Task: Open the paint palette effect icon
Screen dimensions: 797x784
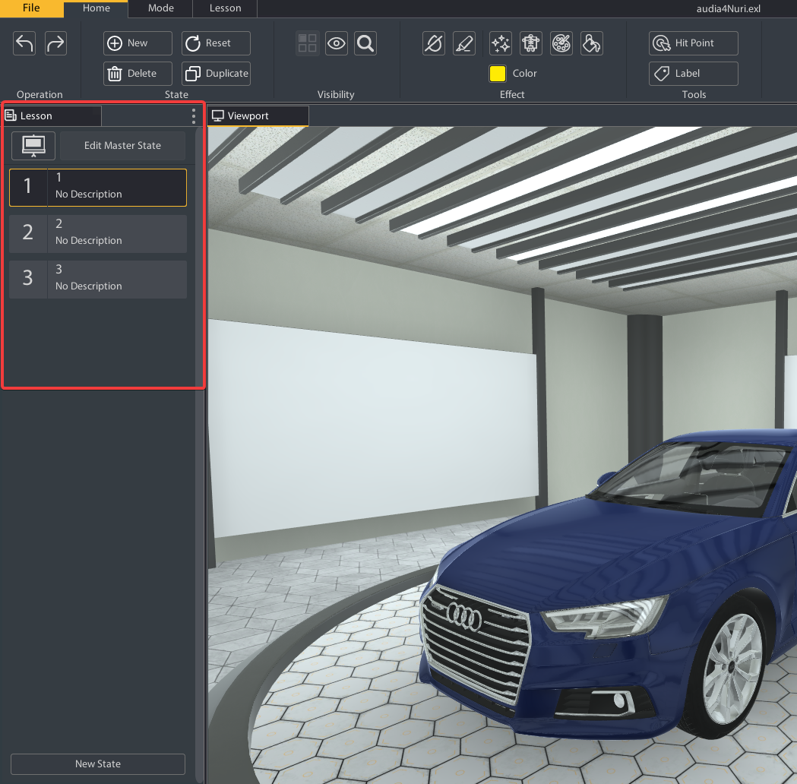Action: pyautogui.click(x=561, y=43)
